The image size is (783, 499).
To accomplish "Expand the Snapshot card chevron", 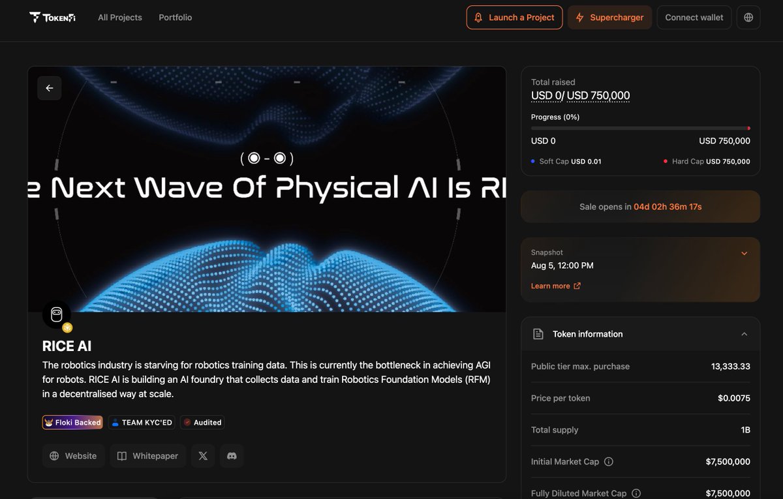I will [x=745, y=253].
